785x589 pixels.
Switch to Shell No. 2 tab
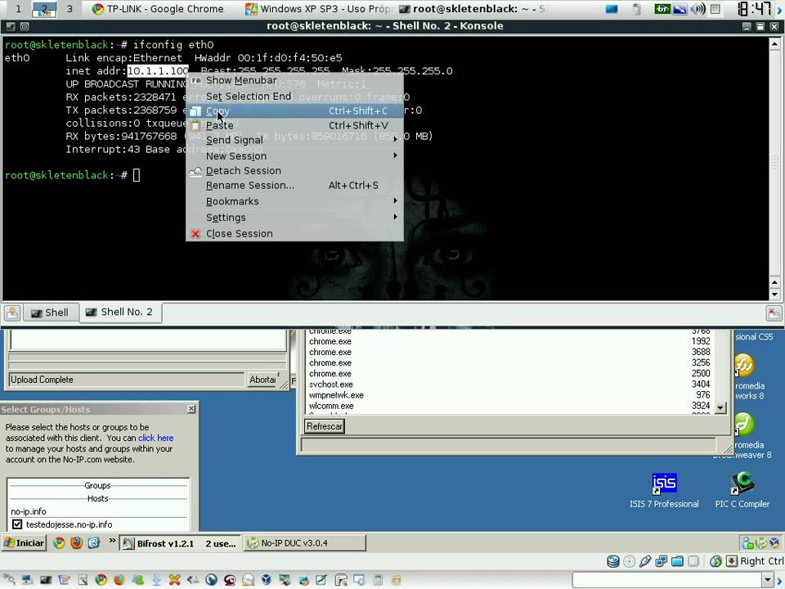click(119, 312)
